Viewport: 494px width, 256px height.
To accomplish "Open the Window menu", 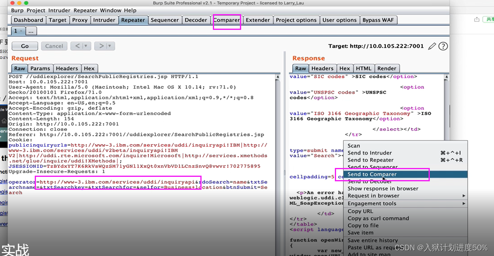I will pyautogui.click(x=110, y=10).
